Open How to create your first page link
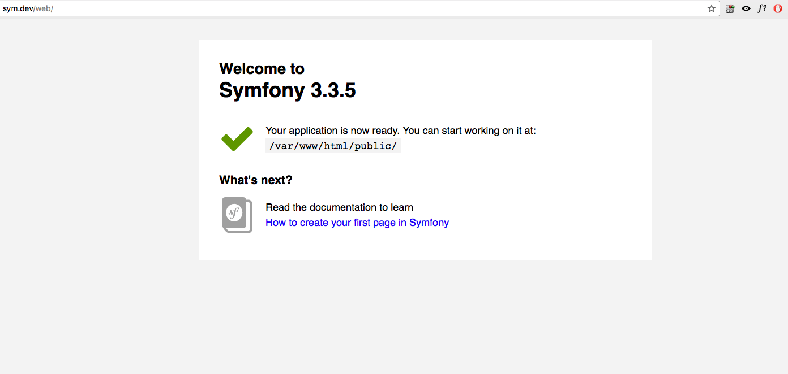 point(357,223)
